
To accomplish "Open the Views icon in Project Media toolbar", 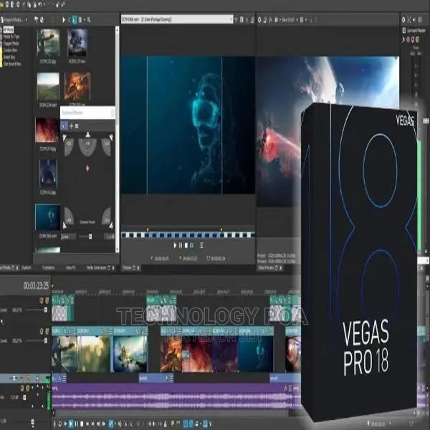I will click(x=80, y=20).
